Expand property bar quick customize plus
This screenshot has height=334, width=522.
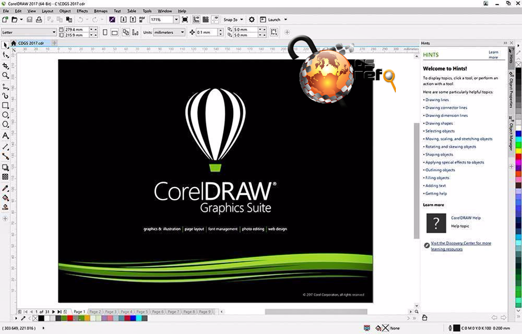[287, 32]
